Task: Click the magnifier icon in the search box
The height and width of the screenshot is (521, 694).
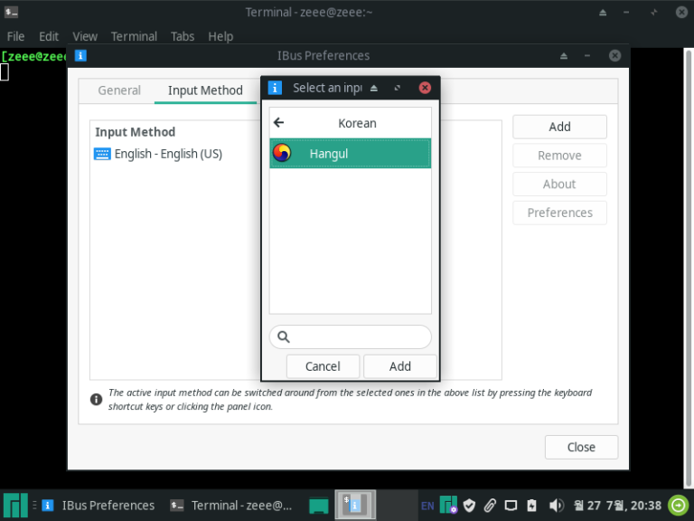Action: pos(283,337)
